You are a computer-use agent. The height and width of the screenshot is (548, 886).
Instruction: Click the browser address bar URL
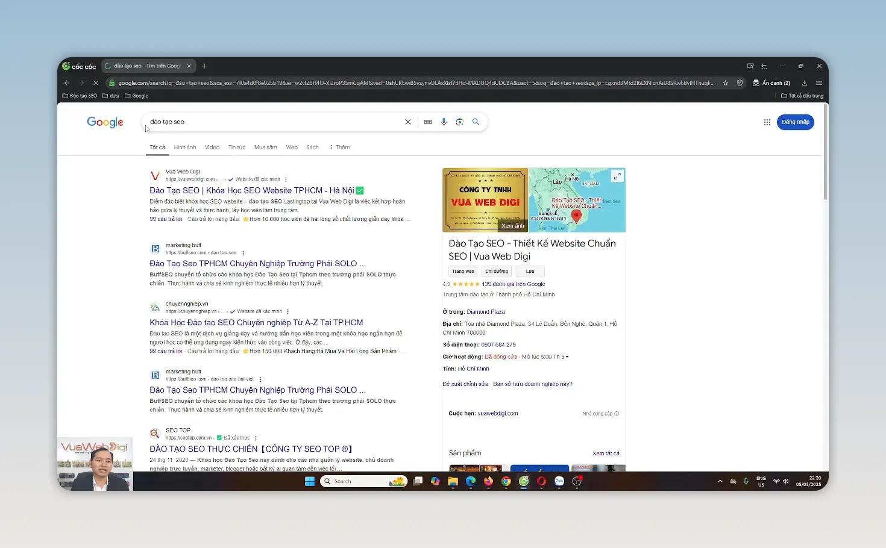(416, 83)
